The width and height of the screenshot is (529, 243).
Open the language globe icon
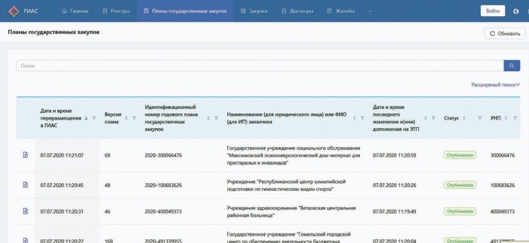pyautogui.click(x=516, y=11)
